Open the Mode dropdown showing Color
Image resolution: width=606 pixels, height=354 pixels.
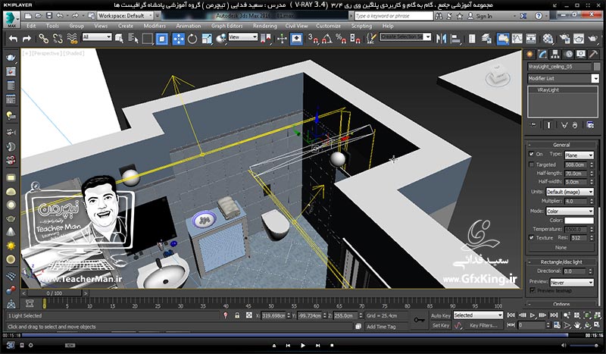click(x=570, y=211)
